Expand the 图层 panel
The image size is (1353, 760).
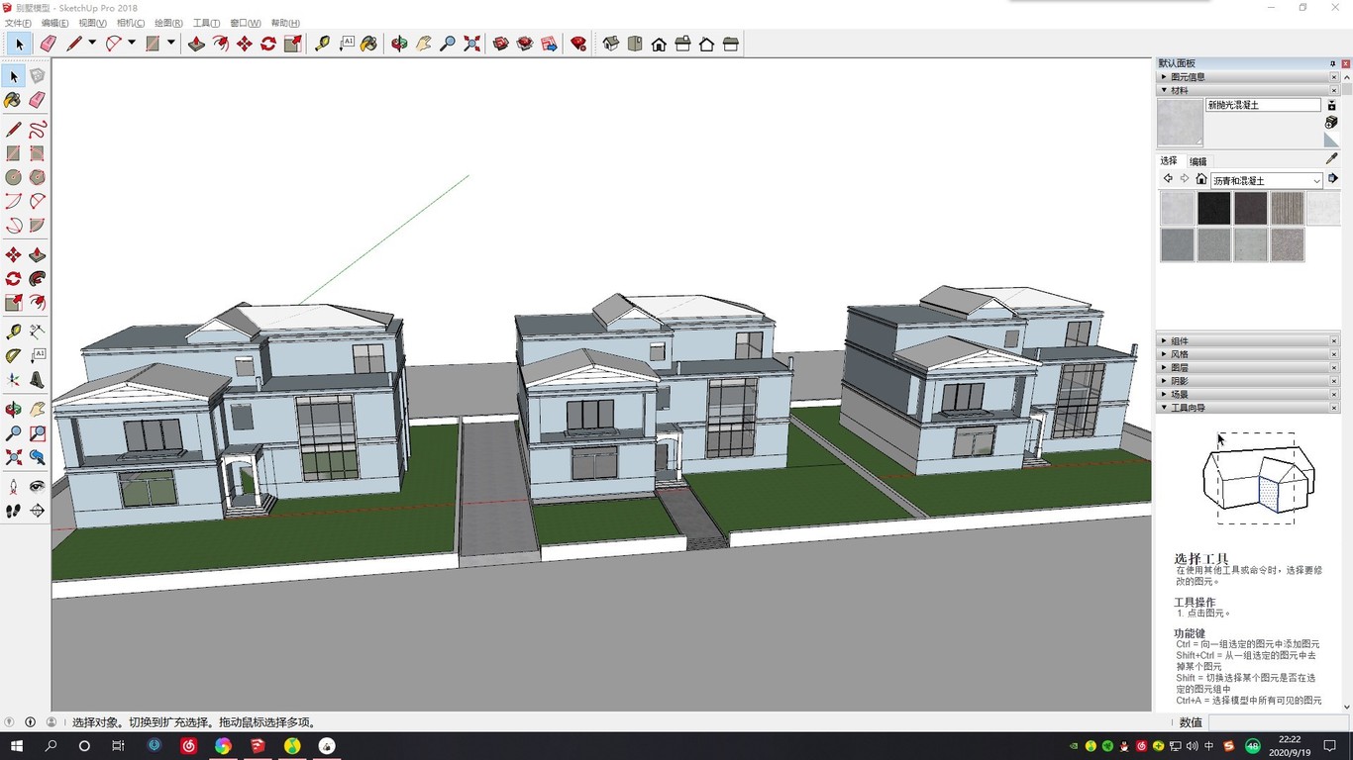click(1246, 367)
